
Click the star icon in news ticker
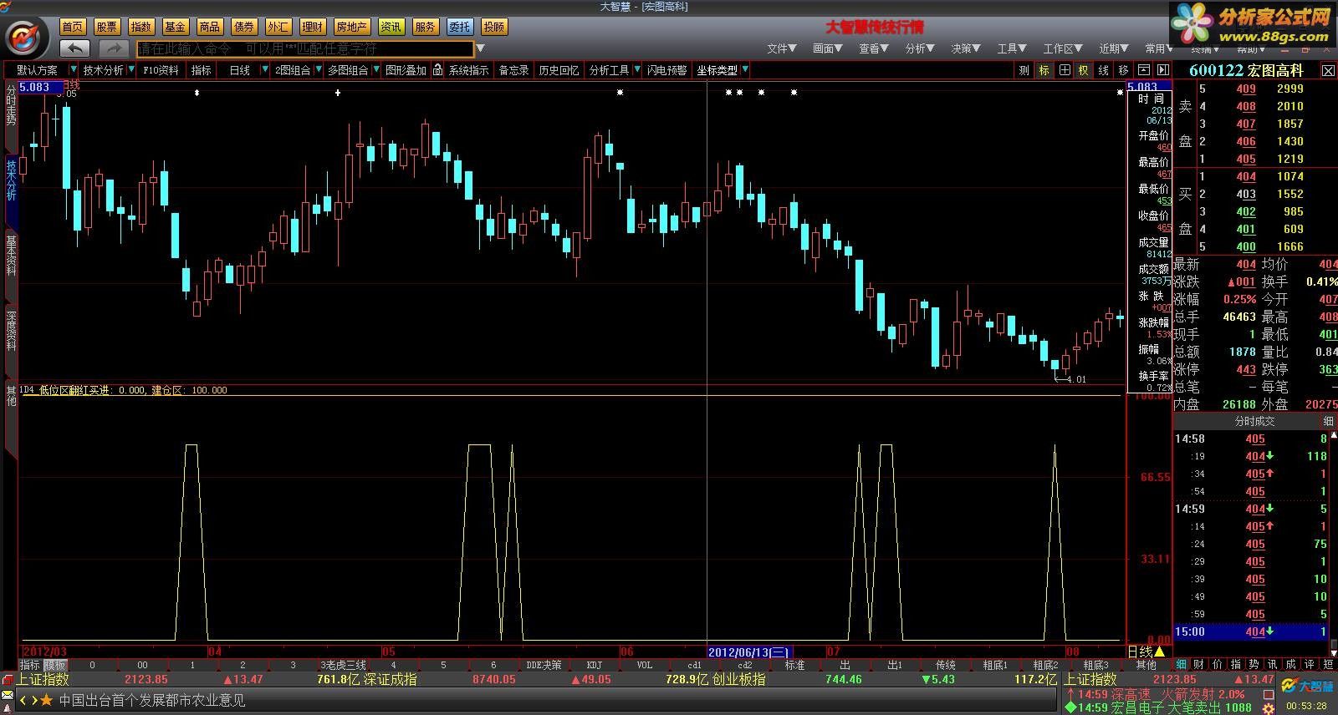tap(47, 700)
